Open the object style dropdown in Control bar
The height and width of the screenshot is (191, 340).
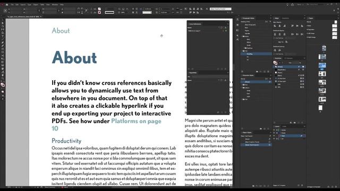click(220, 9)
